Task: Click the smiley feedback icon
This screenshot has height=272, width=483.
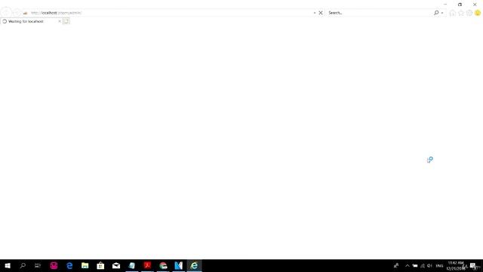Action: 478,13
